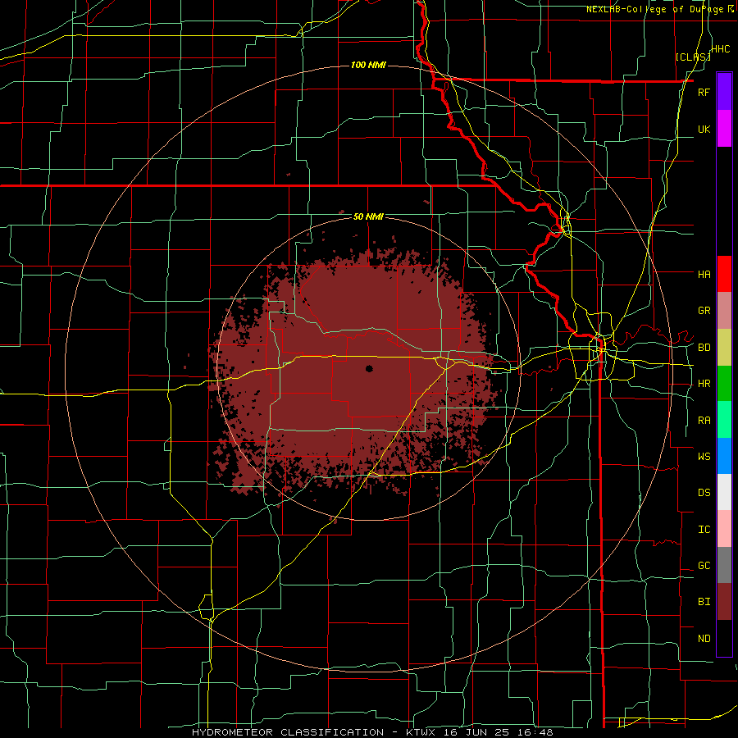Click the '[CLAS]' units label
738x738 pixels.
coord(693,57)
